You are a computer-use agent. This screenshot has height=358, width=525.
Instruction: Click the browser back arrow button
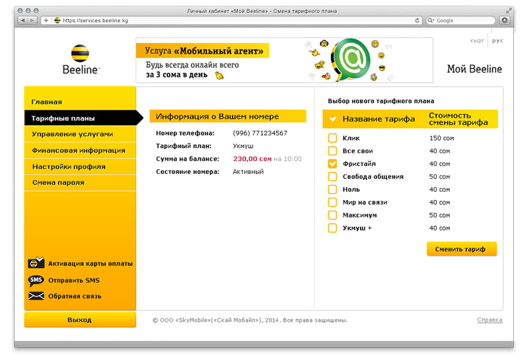click(23, 21)
